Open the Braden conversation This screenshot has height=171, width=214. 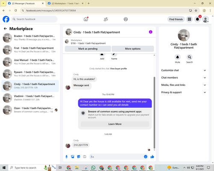coord(30,38)
